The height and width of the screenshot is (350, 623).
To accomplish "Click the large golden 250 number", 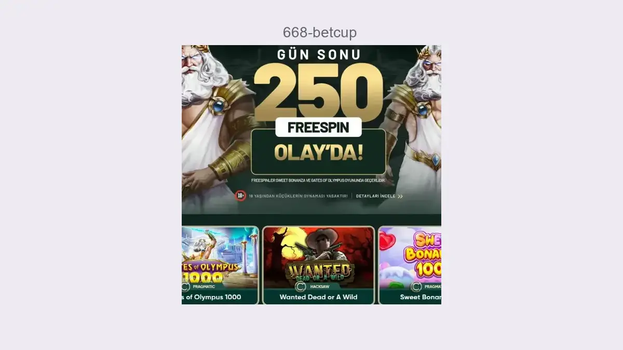I will pyautogui.click(x=318, y=91).
